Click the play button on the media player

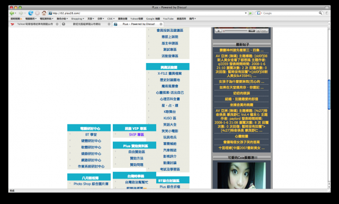point(218,31)
